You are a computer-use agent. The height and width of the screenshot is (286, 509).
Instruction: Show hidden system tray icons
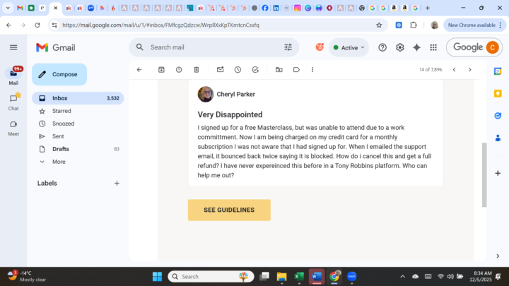402,277
